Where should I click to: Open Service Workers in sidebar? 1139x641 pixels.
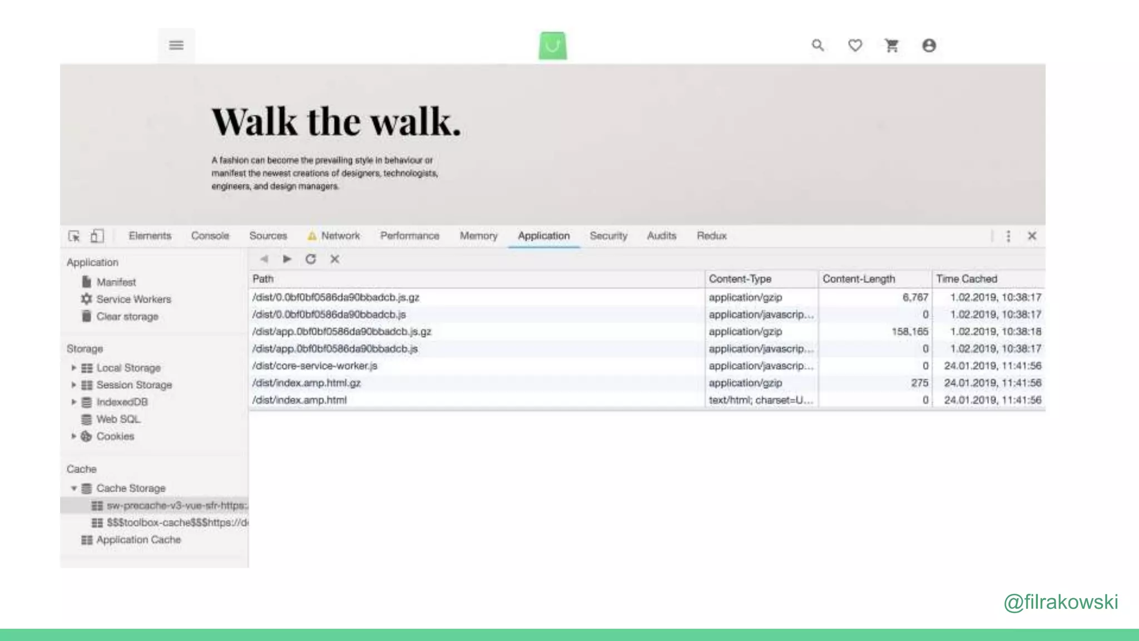pos(133,299)
